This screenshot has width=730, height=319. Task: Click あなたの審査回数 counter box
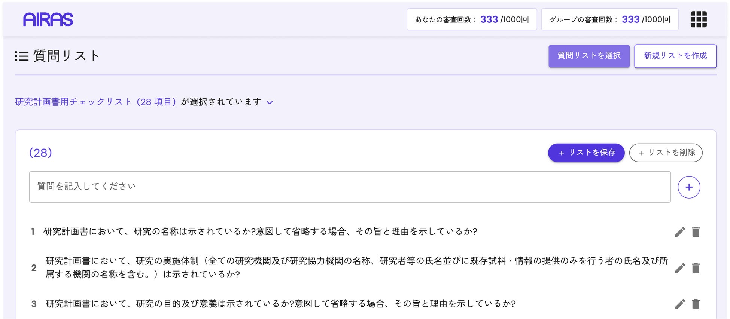tap(472, 19)
